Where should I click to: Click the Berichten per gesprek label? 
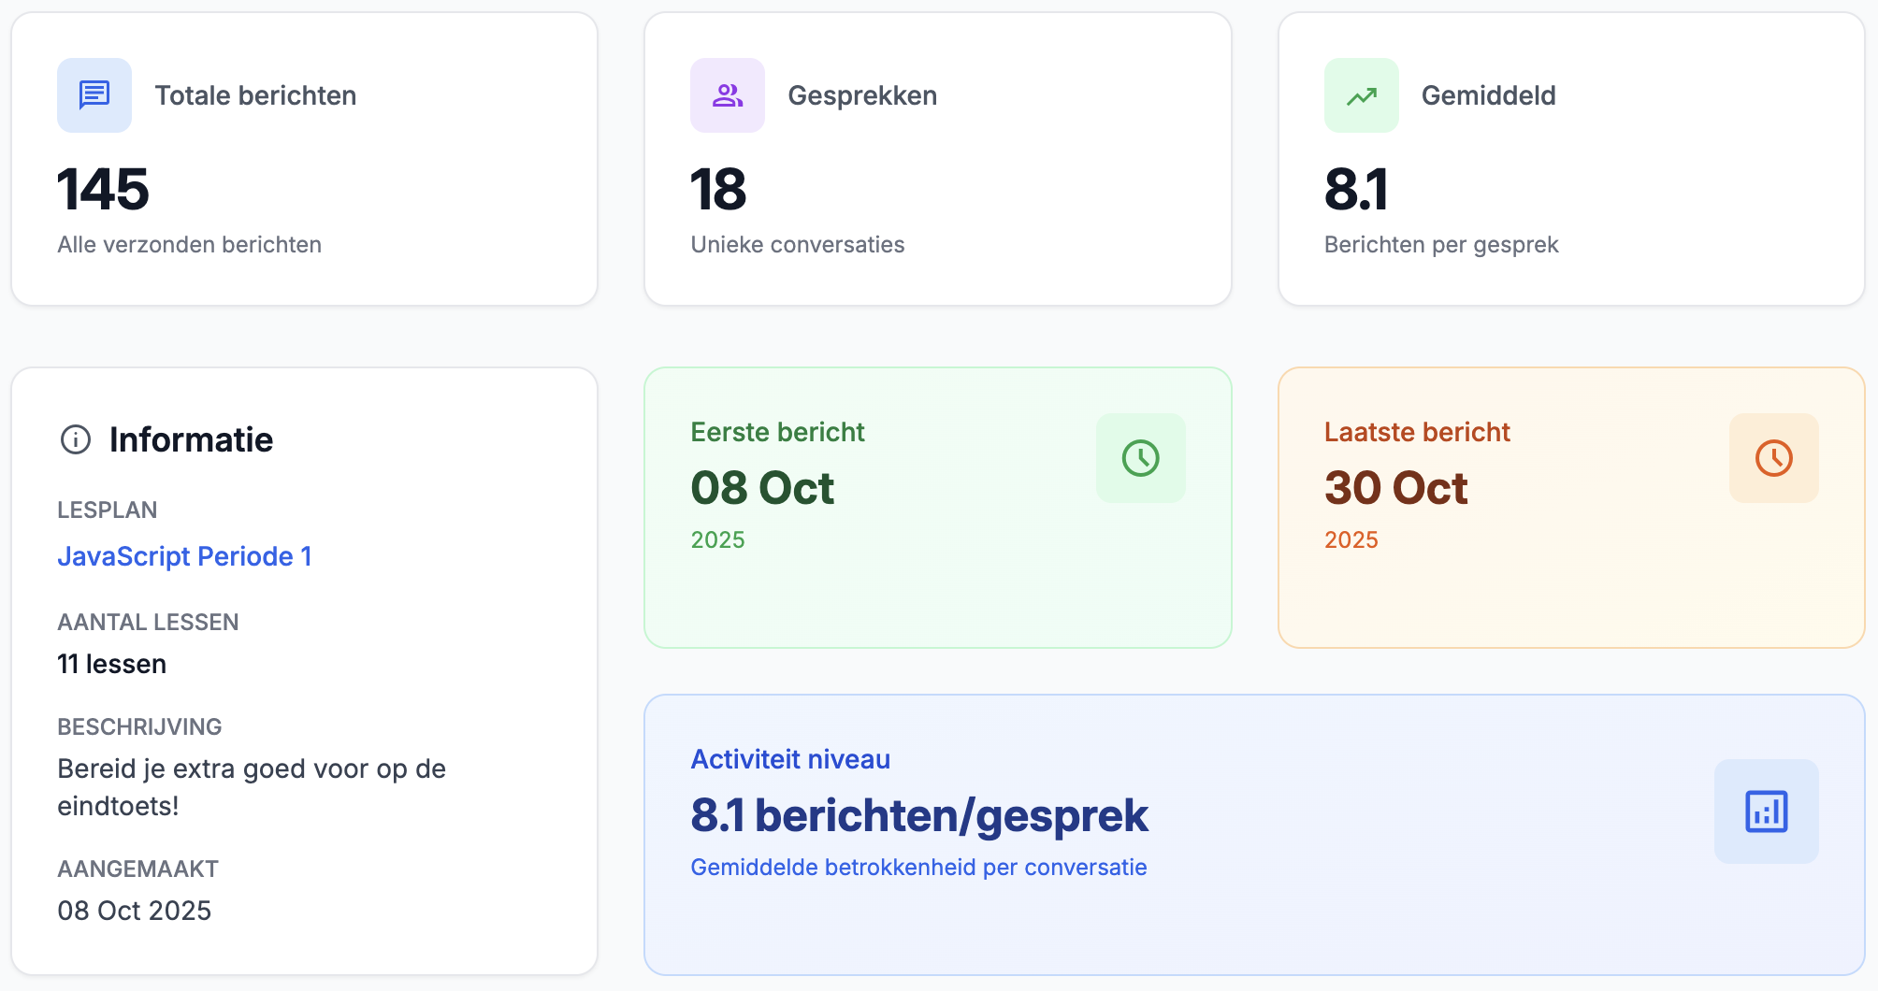coord(1441,245)
